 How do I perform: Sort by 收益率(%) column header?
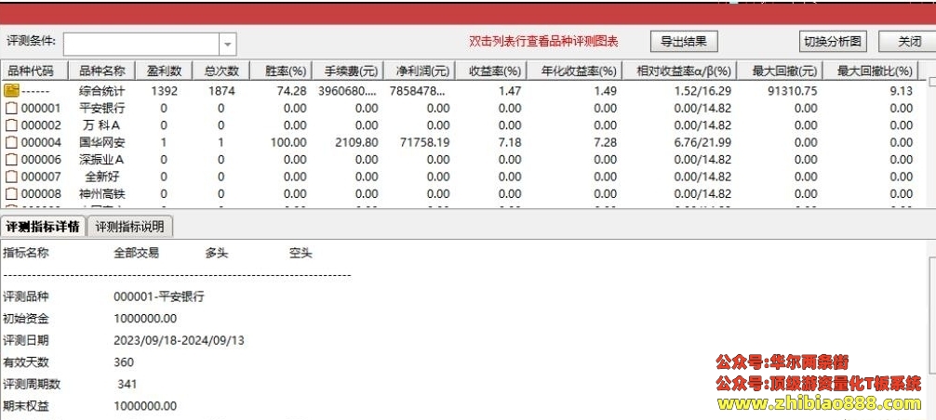point(490,71)
